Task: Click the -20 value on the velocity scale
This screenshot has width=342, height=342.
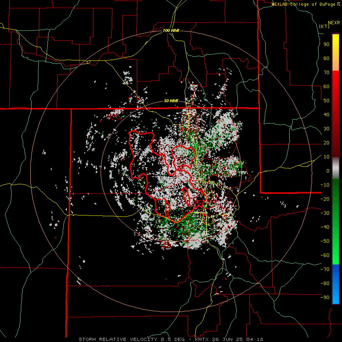Action: click(x=325, y=199)
